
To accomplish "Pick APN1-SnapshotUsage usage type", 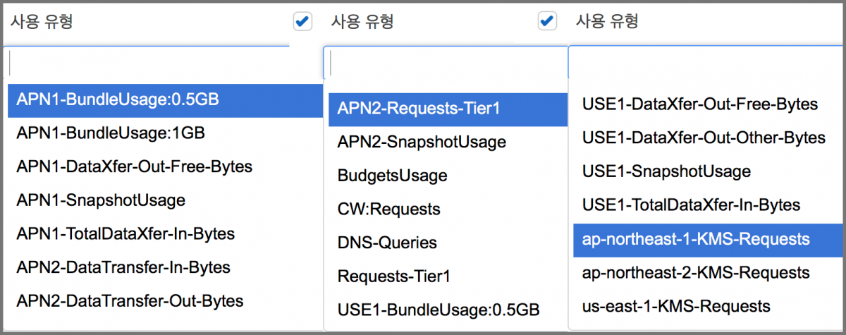I will point(101,200).
